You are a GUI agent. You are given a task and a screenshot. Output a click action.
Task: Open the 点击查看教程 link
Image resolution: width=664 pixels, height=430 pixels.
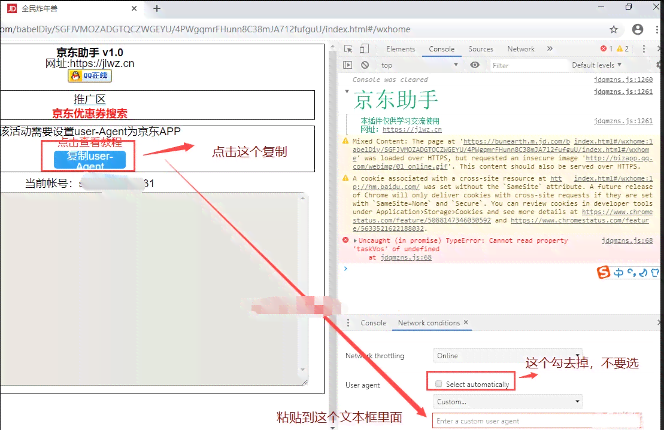(90, 143)
